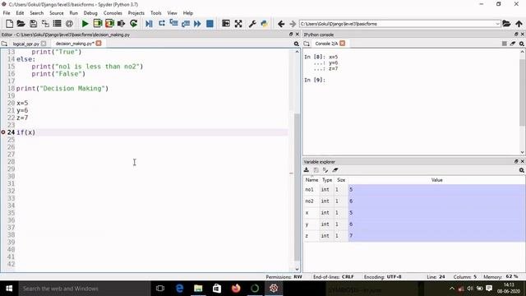Viewport: 526px width, 296px height.
Task: Go forward to next cursor position
Action: click(x=293, y=24)
